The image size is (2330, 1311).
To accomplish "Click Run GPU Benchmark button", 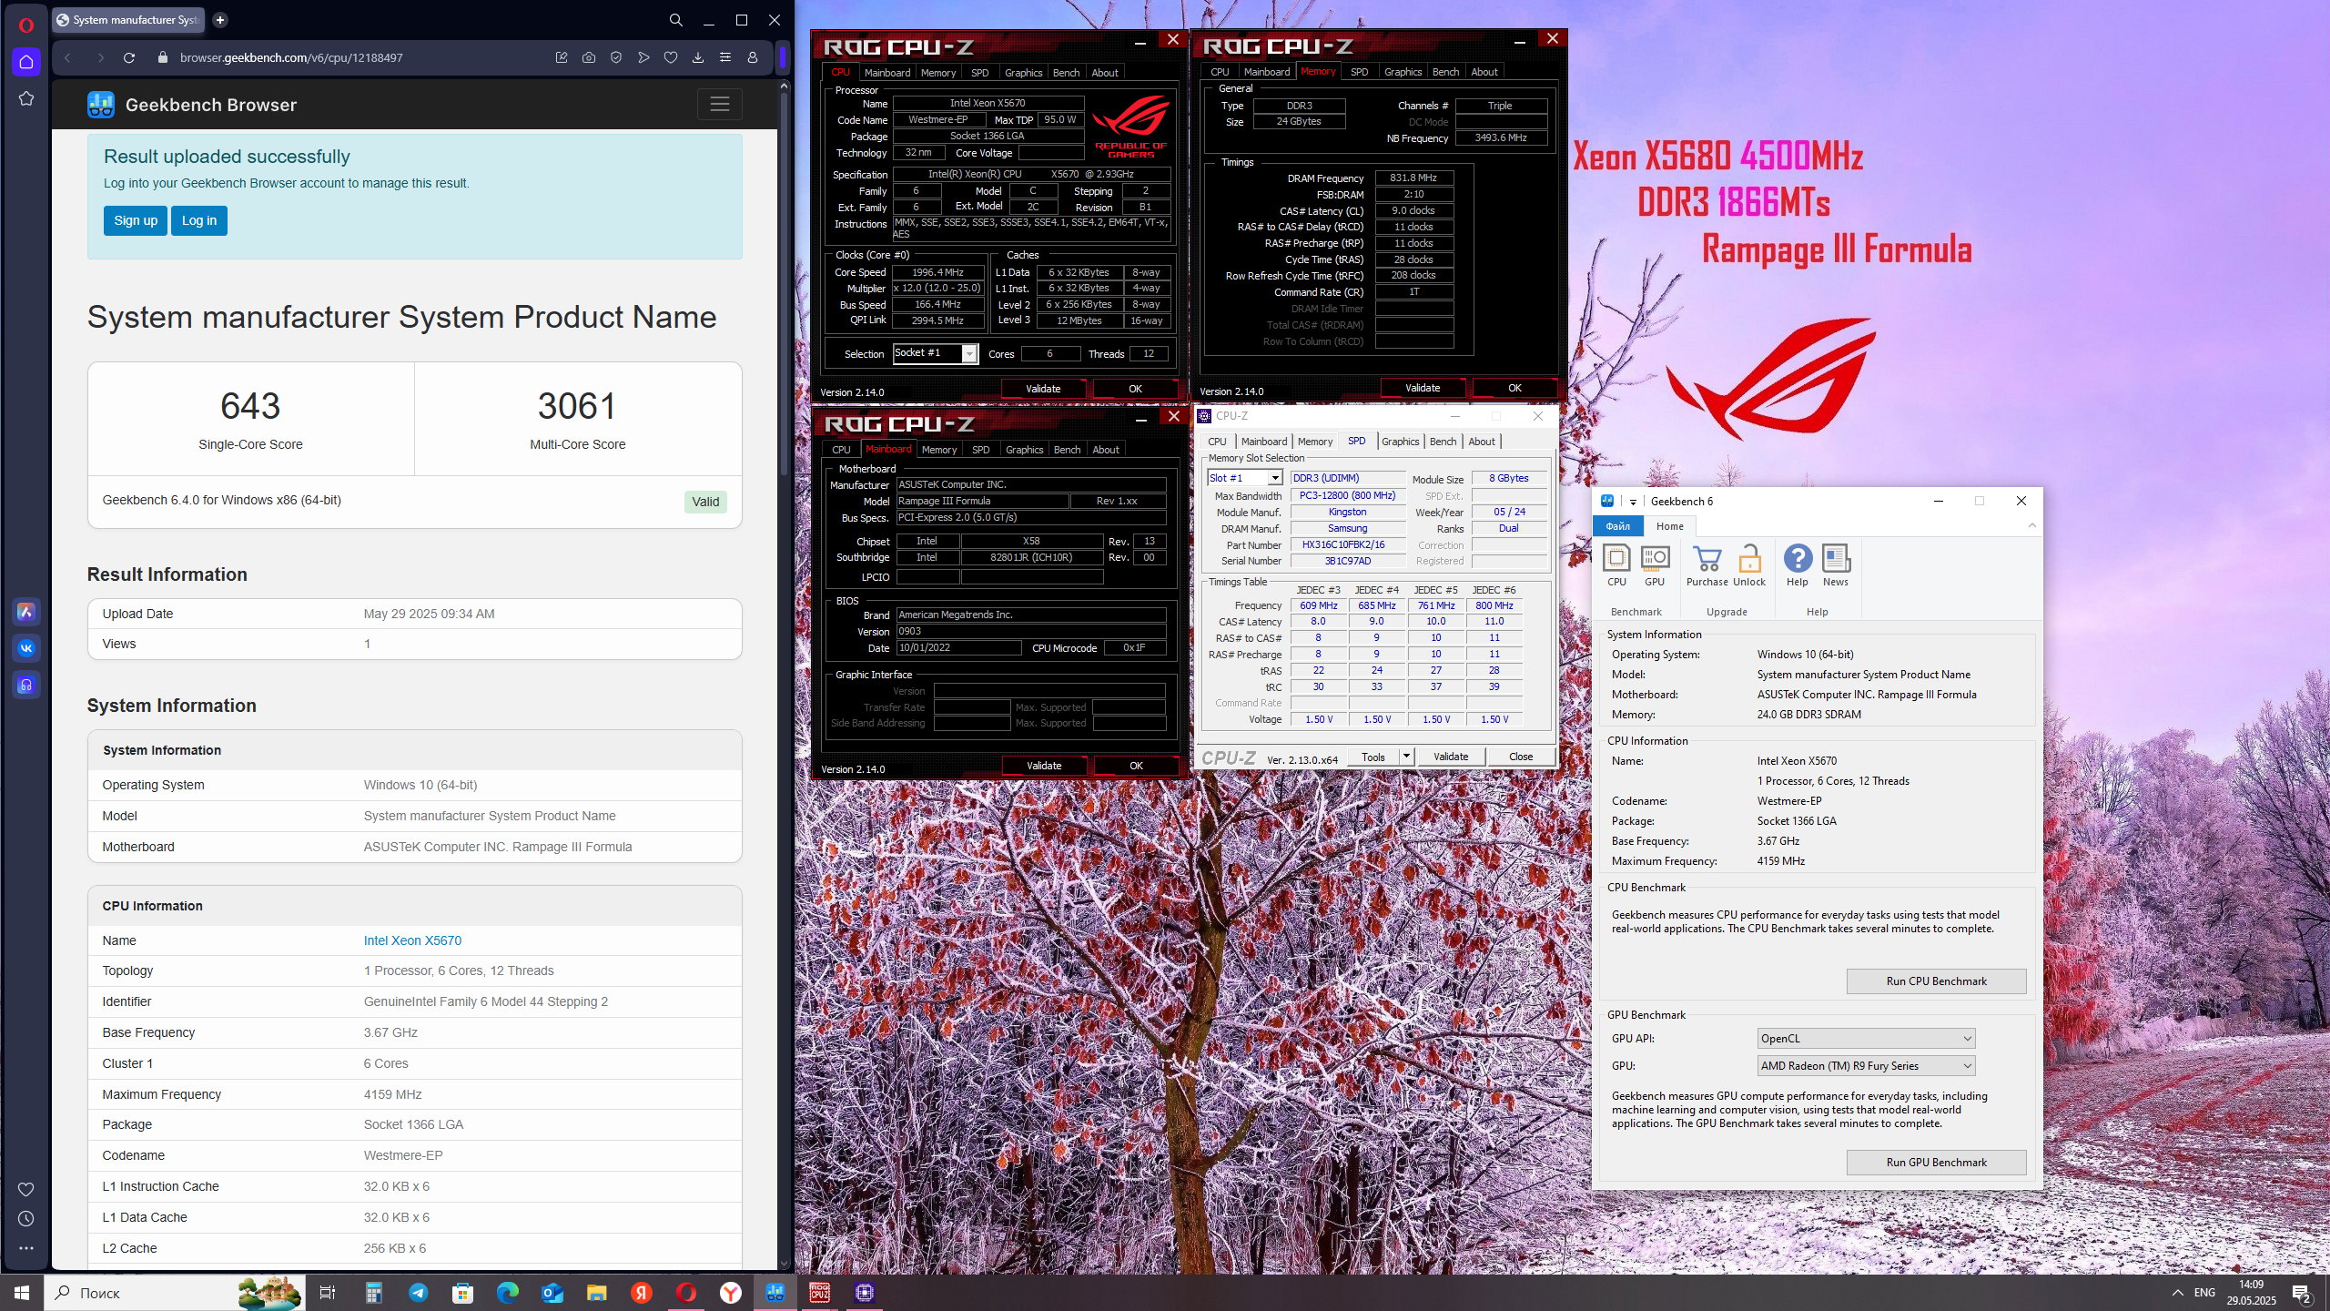I will pos(1936,1162).
